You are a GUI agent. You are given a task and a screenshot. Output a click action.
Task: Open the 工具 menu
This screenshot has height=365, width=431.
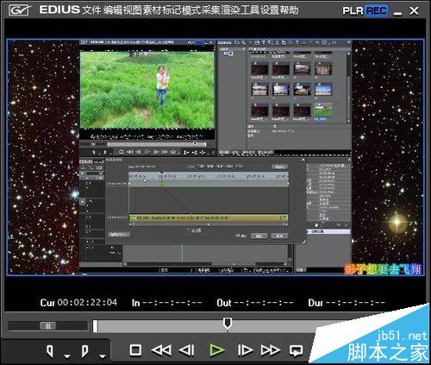click(x=249, y=10)
